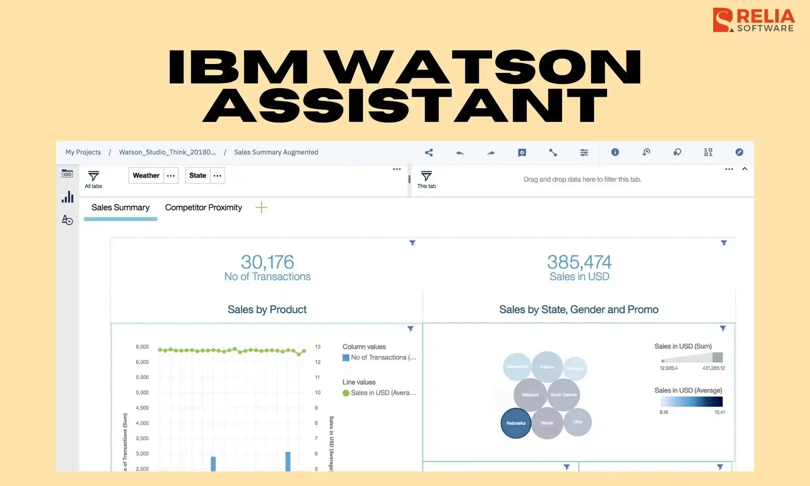Viewport: 810px width, 486px height.
Task: Click the undo arrow icon
Action: [460, 153]
